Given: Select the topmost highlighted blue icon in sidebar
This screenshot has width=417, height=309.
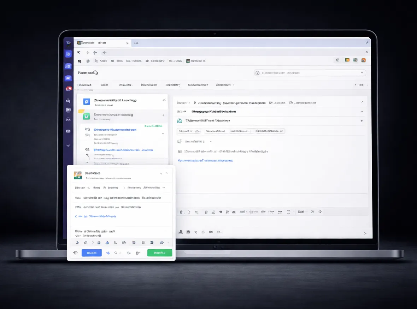Looking at the screenshot, I should click(68, 54).
